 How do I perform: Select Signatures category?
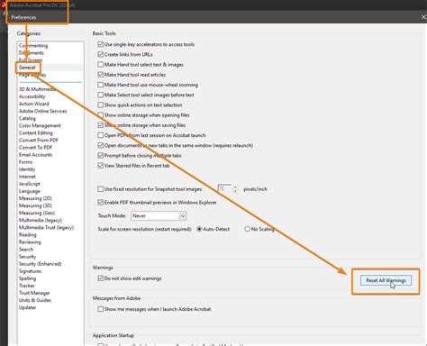click(30, 271)
